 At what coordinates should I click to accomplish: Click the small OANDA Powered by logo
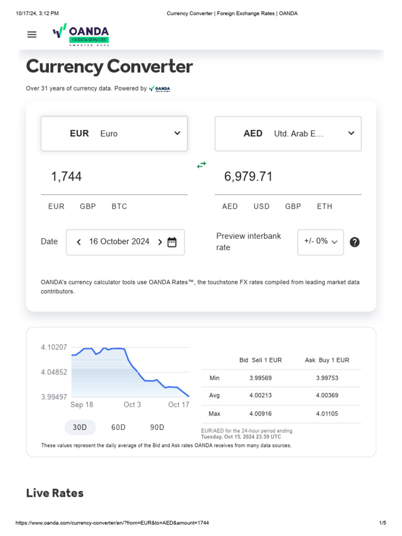160,89
